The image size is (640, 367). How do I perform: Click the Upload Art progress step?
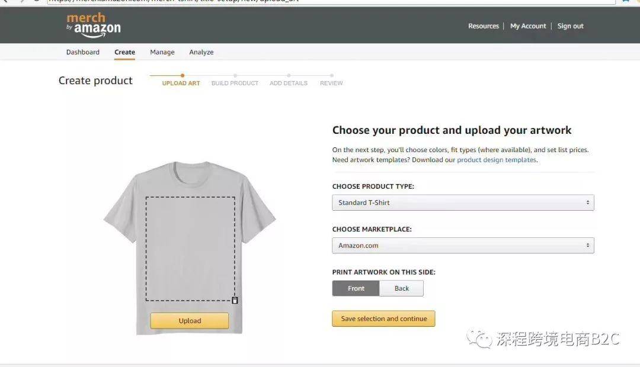click(181, 83)
